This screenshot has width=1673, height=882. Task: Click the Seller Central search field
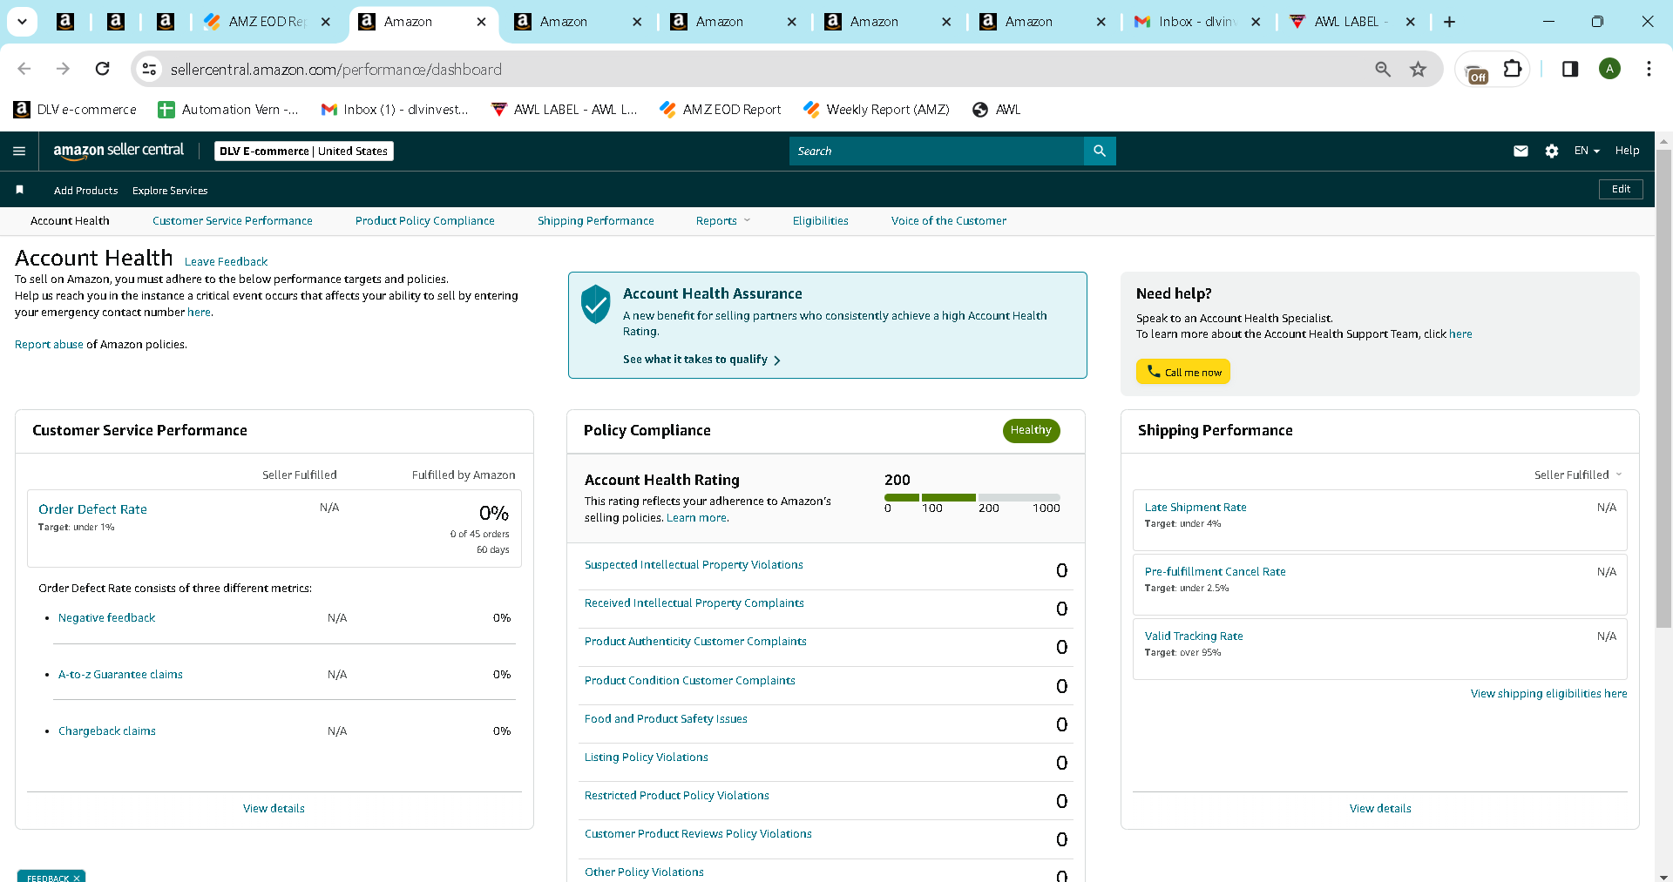[x=937, y=151]
